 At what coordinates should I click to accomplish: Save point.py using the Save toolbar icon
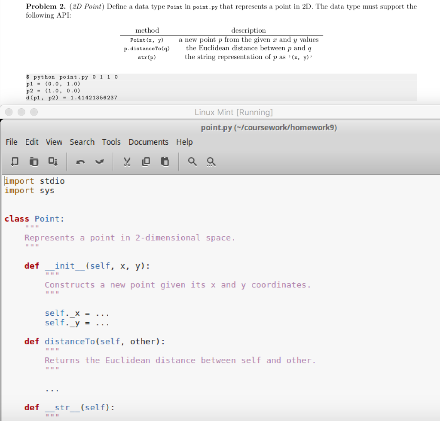coord(53,161)
